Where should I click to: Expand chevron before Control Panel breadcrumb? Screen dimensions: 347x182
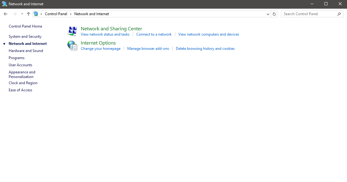click(41, 14)
